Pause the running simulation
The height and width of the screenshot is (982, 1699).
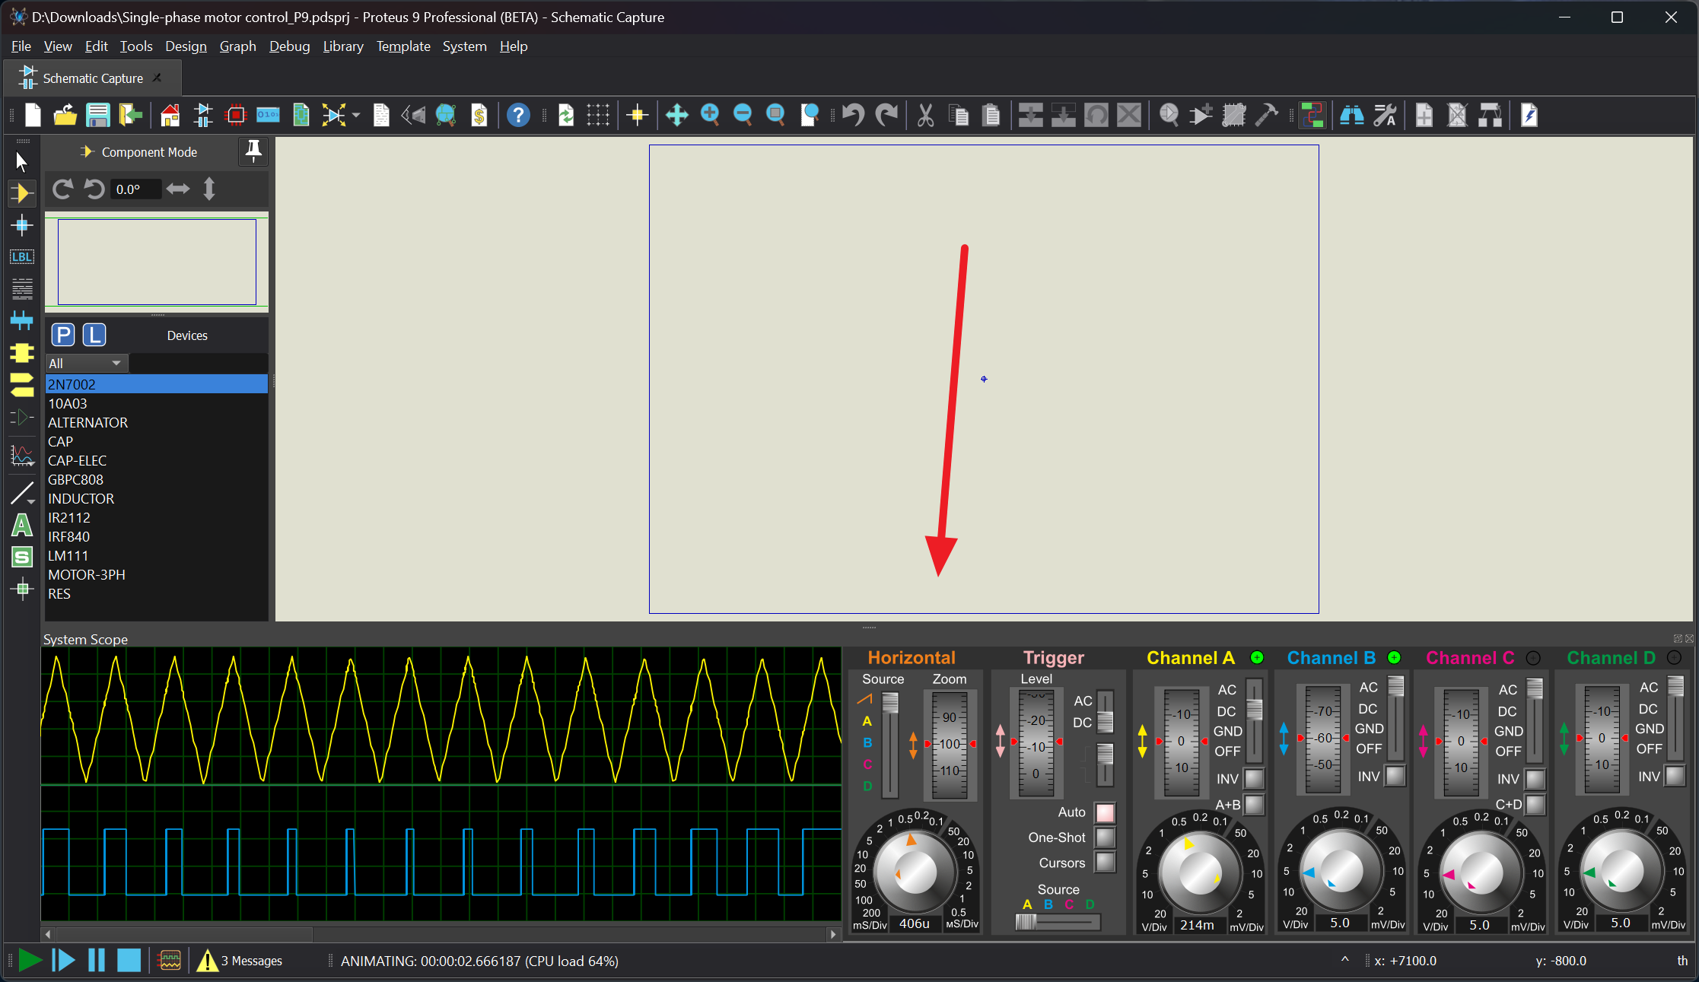[x=97, y=960]
